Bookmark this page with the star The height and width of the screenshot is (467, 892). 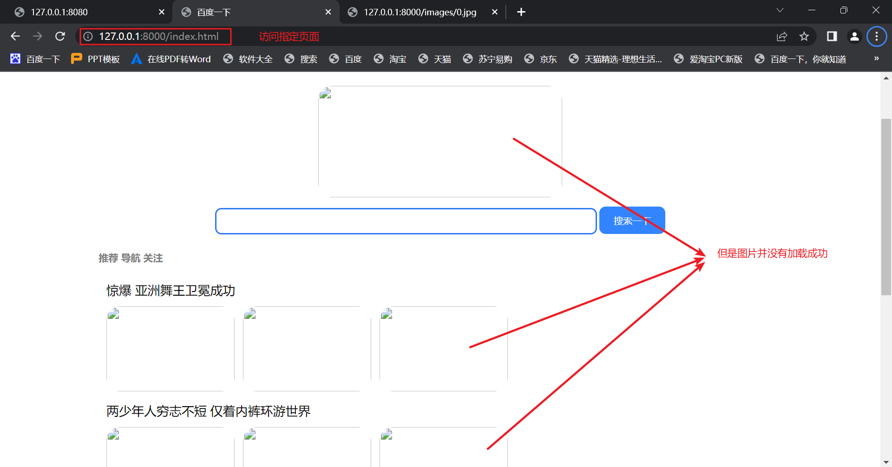pyautogui.click(x=804, y=36)
